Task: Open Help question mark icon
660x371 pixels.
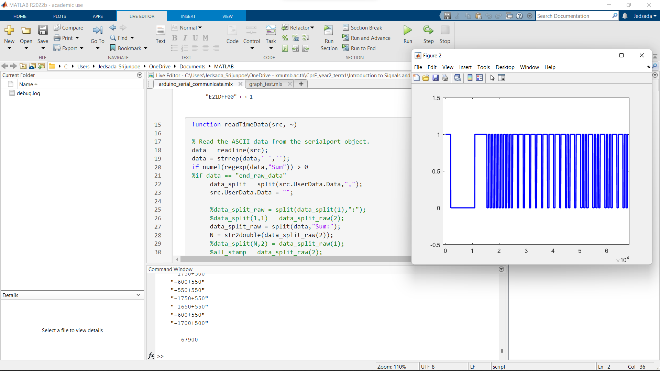Action: pyautogui.click(x=519, y=16)
